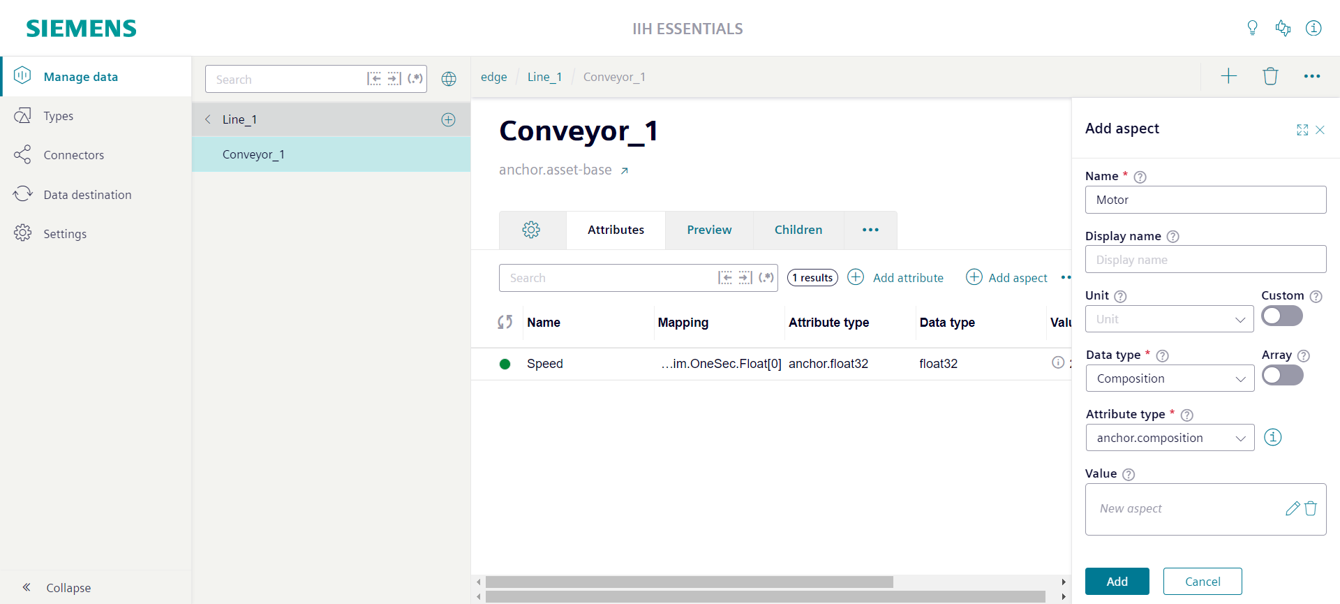Open Connectors in sidebar
Viewport: 1340px width, 604px height.
tap(96, 155)
